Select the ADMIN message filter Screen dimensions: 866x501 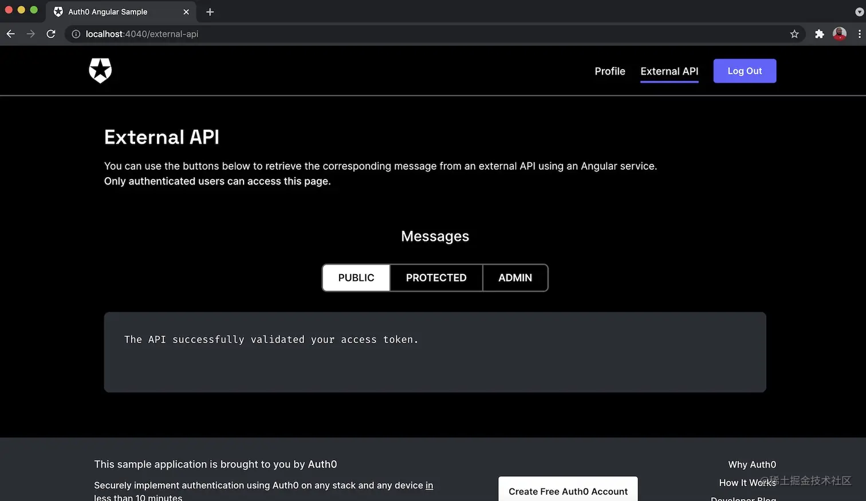514,277
